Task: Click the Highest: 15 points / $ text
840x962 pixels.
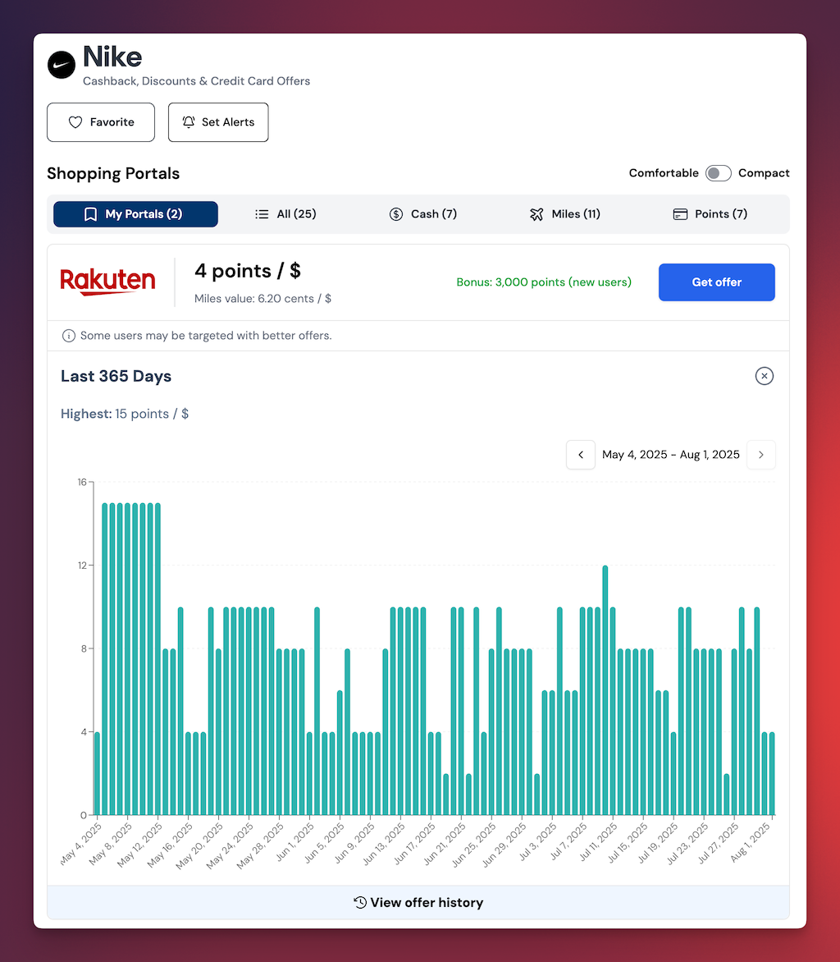Action: pos(125,415)
